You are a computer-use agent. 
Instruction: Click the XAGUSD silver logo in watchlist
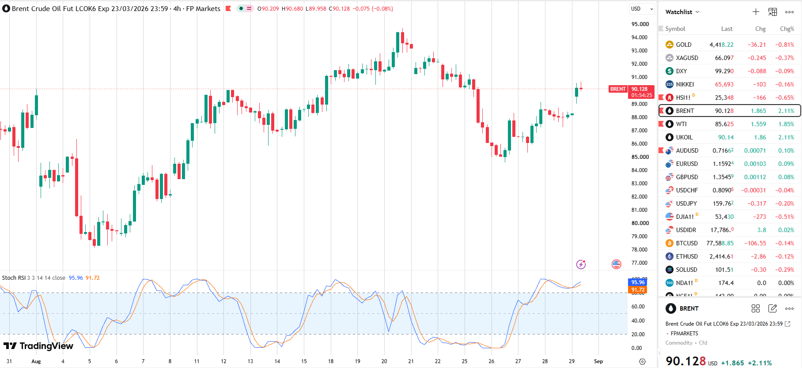tap(670, 58)
